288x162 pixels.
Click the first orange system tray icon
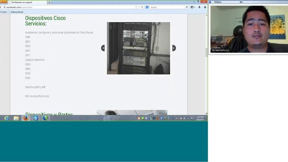139,118
